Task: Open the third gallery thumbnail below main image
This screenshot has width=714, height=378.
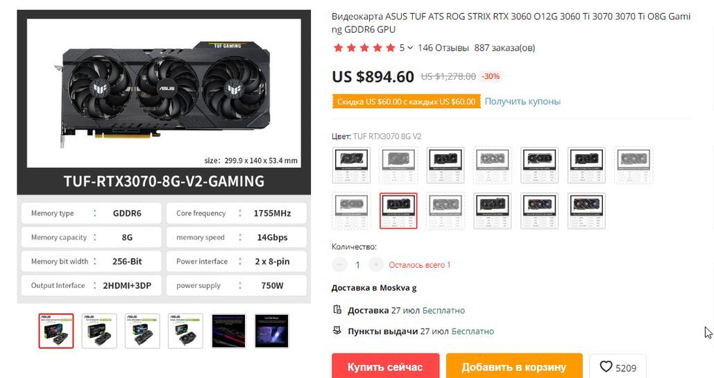Action: click(142, 331)
